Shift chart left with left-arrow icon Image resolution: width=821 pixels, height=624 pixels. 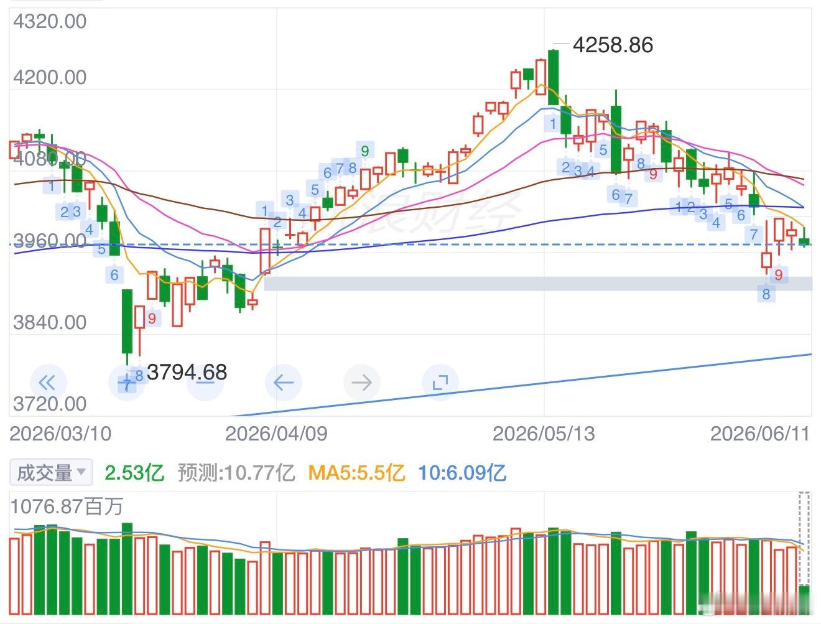pos(284,382)
